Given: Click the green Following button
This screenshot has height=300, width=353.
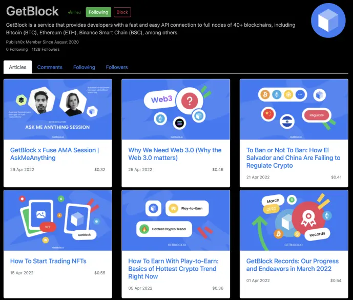Looking at the screenshot, I should tap(98, 12).
